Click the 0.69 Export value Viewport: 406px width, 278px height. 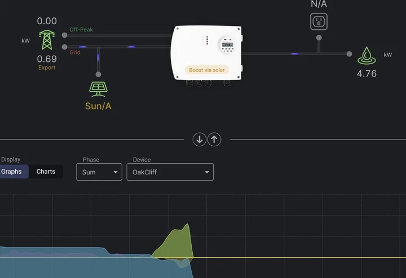click(x=47, y=59)
